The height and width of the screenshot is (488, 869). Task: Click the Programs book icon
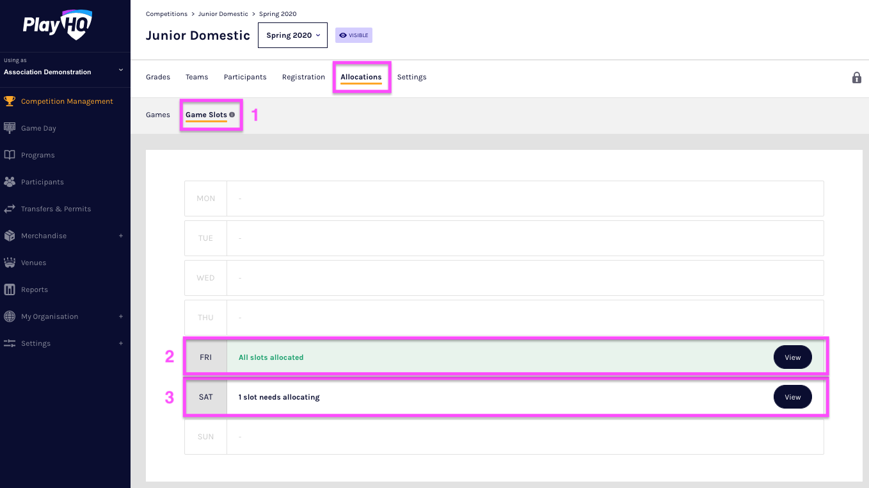pyautogui.click(x=10, y=155)
